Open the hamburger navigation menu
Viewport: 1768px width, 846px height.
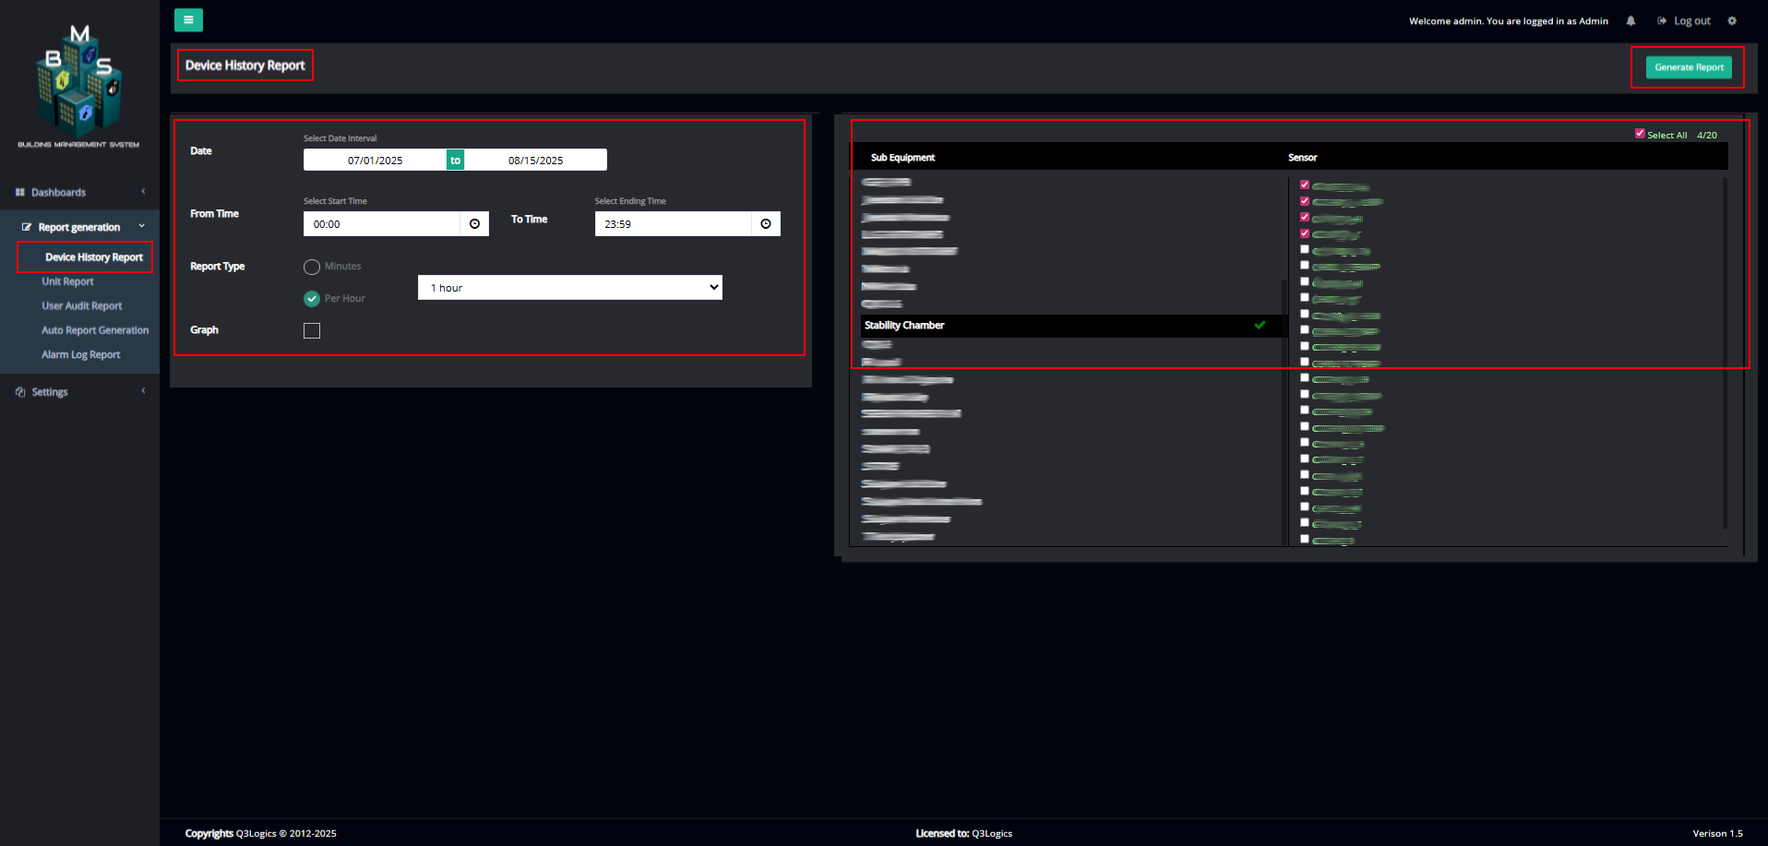pyautogui.click(x=188, y=19)
